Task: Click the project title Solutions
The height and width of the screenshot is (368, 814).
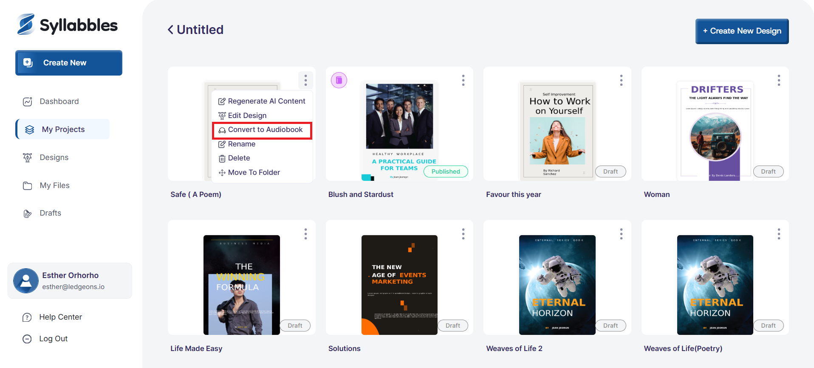Action: click(344, 348)
